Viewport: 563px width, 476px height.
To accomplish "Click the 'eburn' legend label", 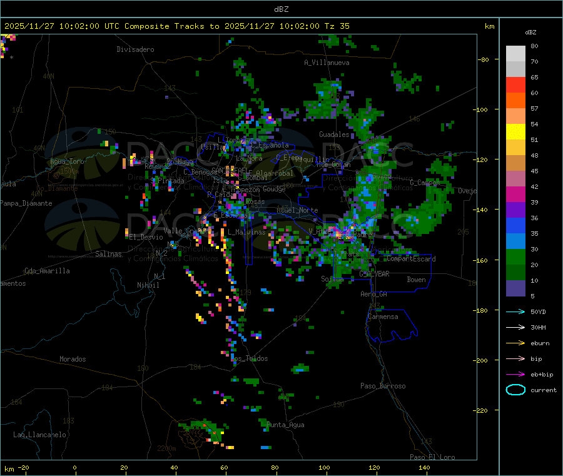I will pos(540,343).
